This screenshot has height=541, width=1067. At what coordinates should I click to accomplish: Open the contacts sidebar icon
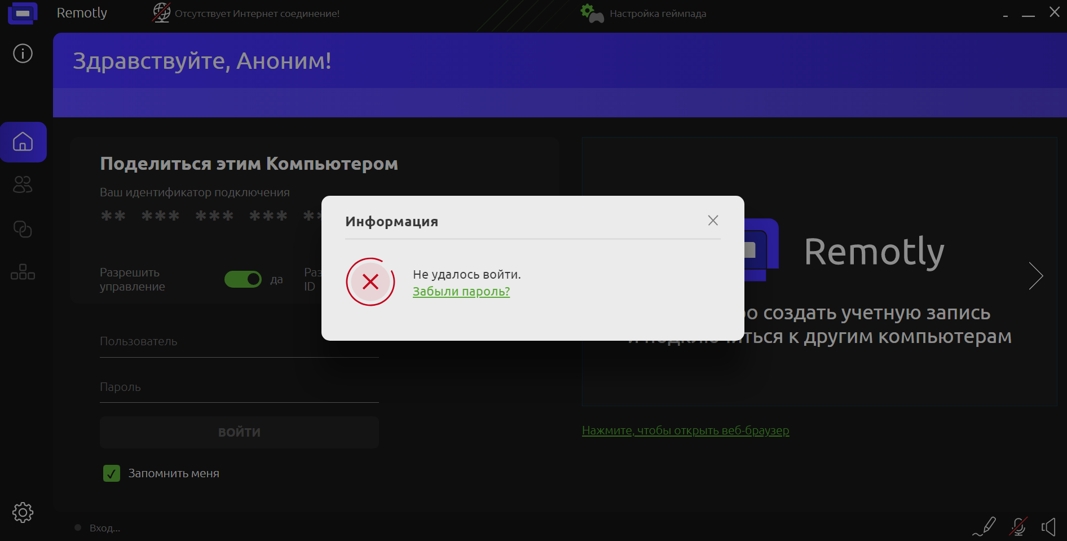point(23,184)
